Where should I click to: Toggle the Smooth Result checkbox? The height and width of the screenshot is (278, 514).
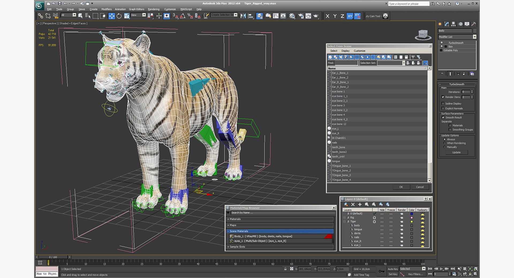(x=443, y=117)
